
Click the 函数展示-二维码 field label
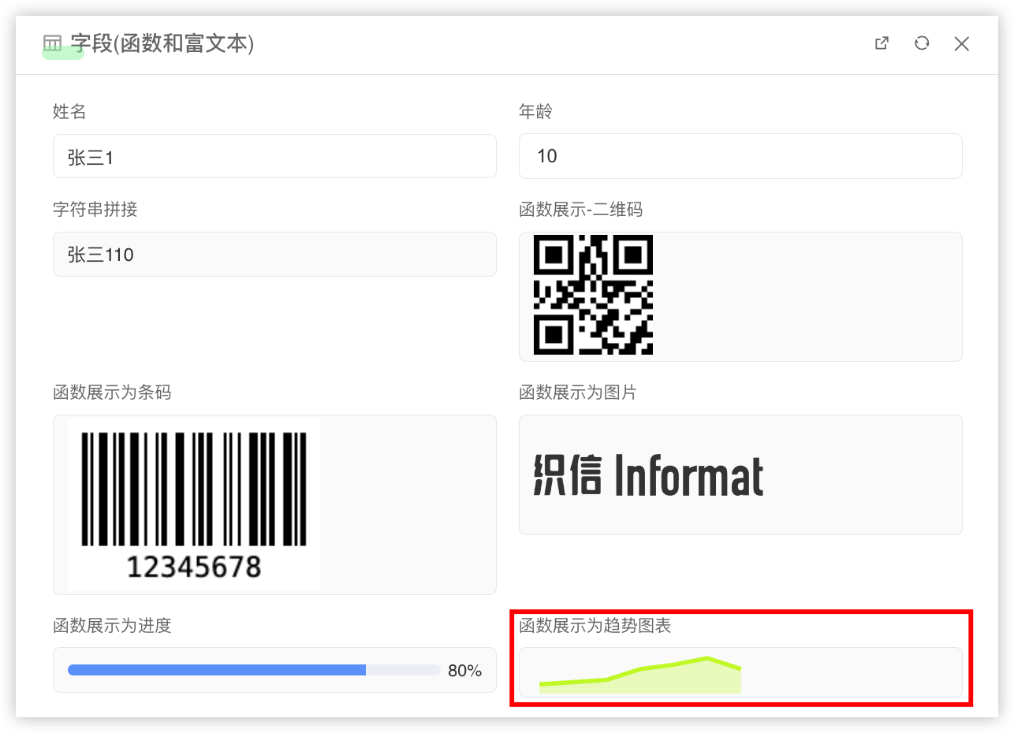pyautogui.click(x=580, y=210)
